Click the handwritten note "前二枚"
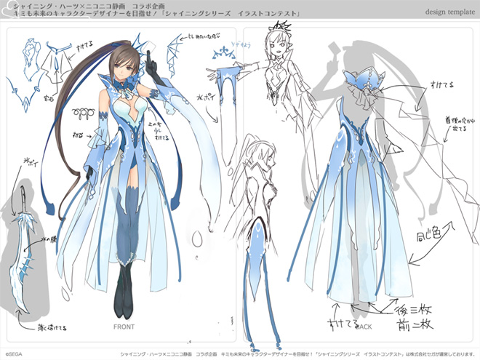 [415, 324]
